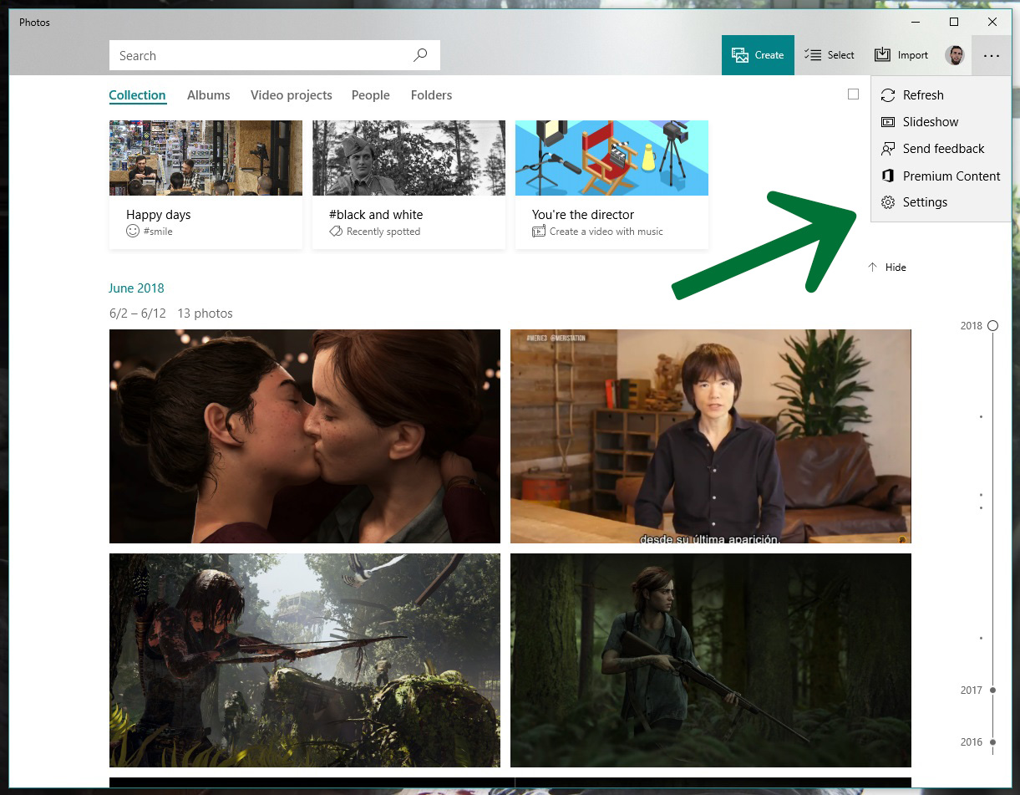Screen dimensions: 1020x795
Task: Open the user account avatar
Action: click(954, 55)
